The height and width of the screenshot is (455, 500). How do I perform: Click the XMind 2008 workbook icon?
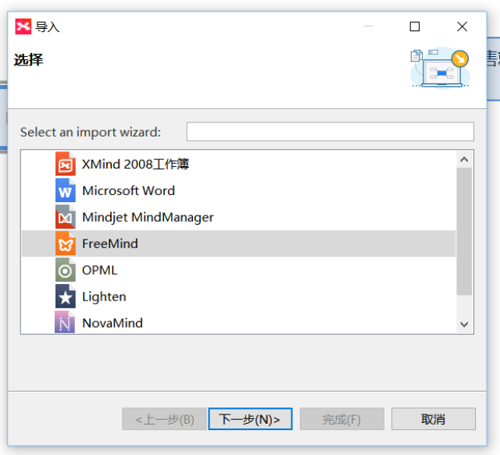coord(66,165)
